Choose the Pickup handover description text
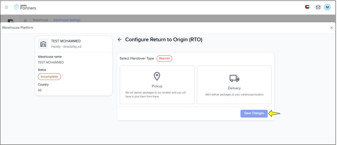This screenshot has height=145, width=337. 157,95
